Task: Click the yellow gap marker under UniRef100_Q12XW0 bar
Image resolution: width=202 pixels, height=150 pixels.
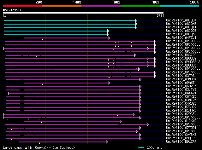Action: pyautogui.click(x=41, y=122)
